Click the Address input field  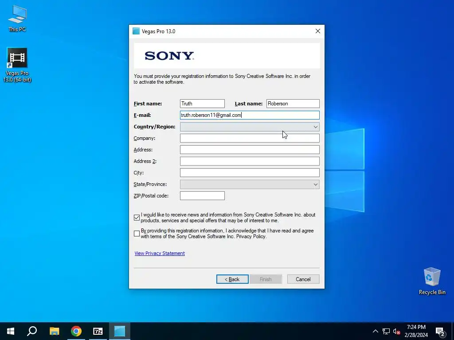point(250,150)
